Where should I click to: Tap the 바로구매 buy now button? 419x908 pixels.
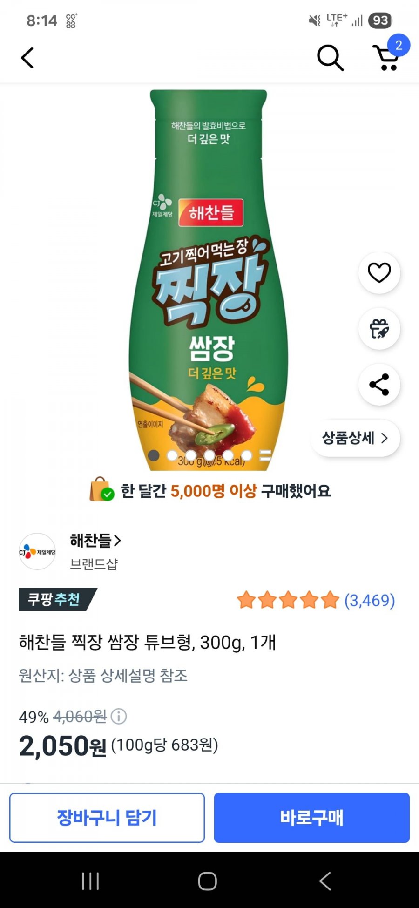(x=312, y=818)
